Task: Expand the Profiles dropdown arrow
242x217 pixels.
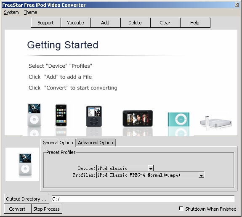Action: [x=201, y=175]
